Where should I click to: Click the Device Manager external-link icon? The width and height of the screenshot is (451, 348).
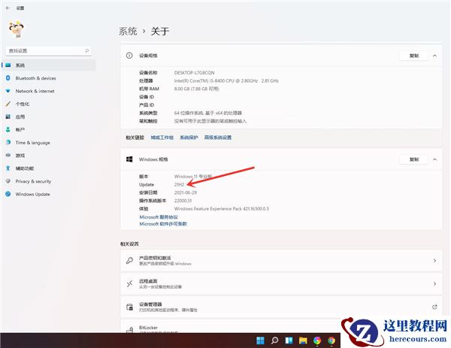coord(434,307)
